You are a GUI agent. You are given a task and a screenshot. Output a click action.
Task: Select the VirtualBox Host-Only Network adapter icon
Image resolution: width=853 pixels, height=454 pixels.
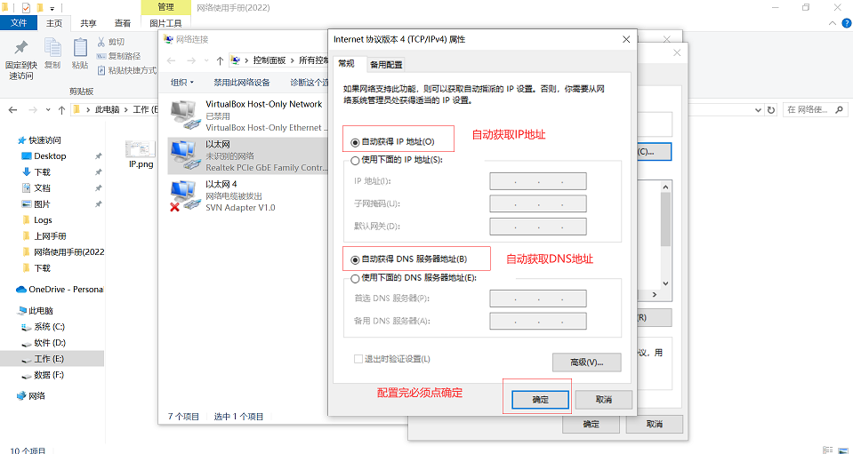tap(182, 115)
